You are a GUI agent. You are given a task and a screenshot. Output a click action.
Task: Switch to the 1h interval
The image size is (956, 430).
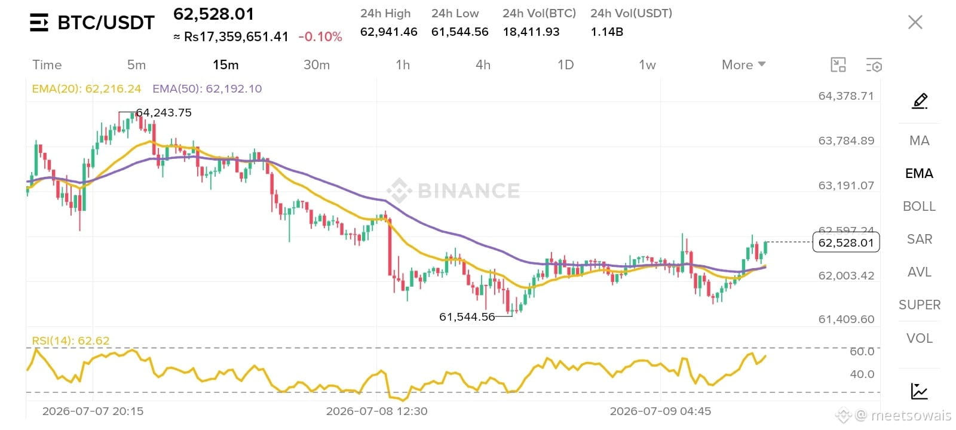pyautogui.click(x=403, y=64)
